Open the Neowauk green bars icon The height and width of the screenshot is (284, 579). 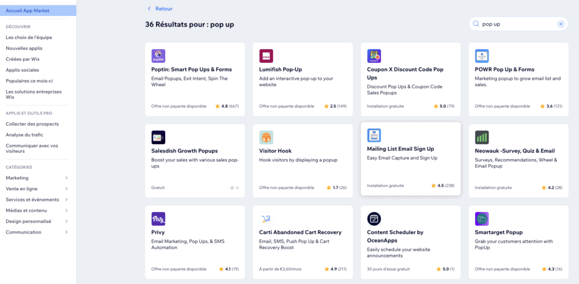click(x=482, y=137)
